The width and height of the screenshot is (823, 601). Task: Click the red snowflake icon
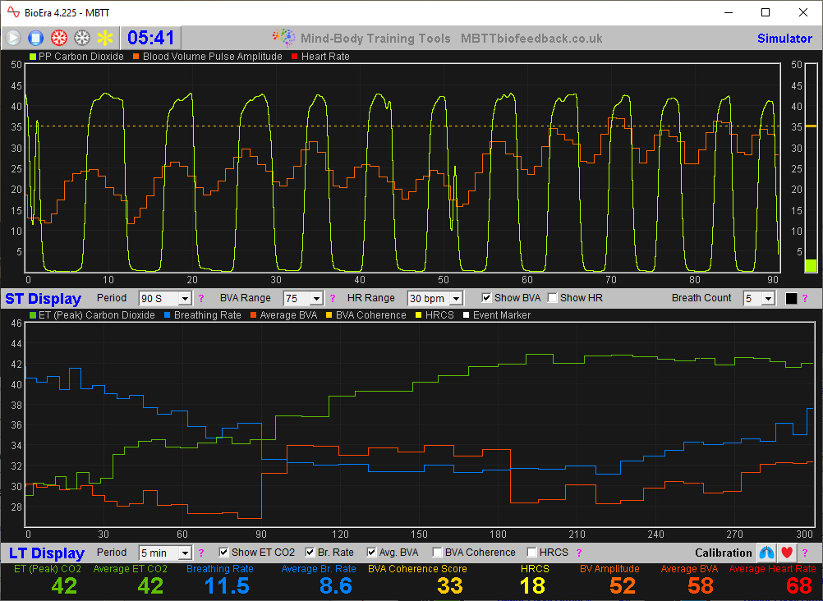58,38
